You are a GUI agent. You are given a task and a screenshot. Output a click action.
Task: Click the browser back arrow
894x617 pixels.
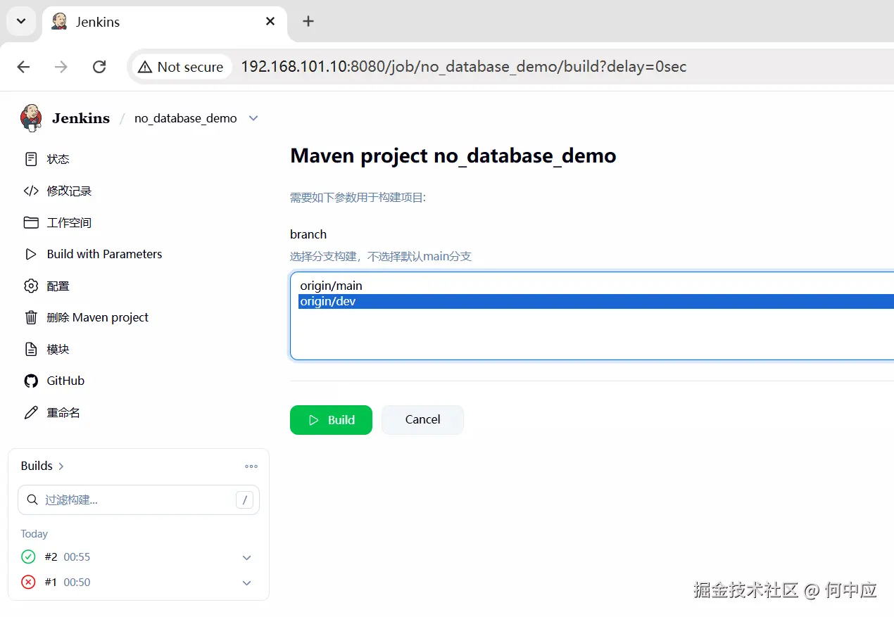coord(24,67)
